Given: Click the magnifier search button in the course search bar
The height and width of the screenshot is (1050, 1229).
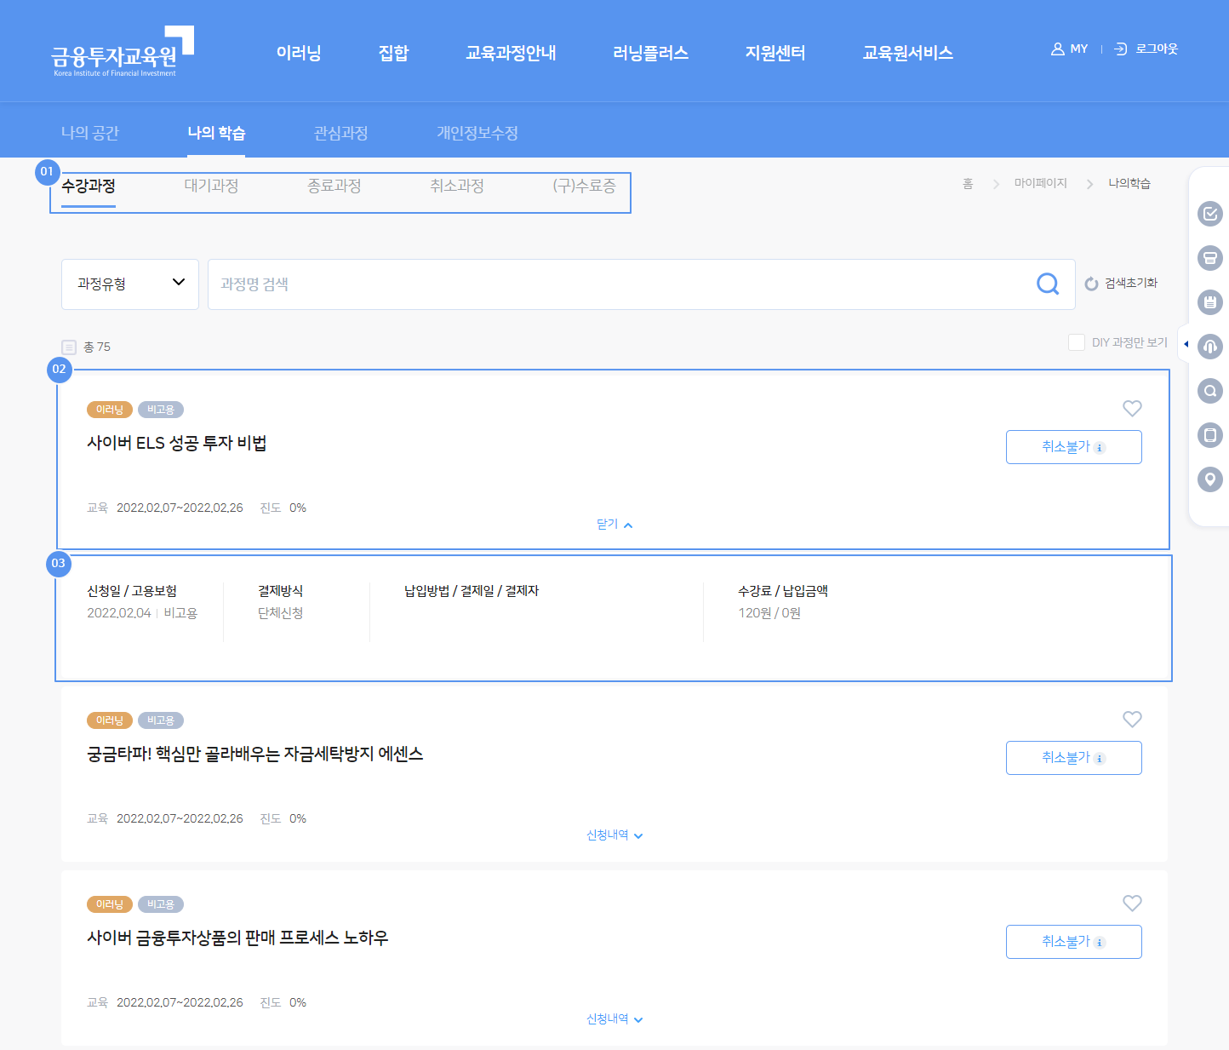Looking at the screenshot, I should [1048, 284].
